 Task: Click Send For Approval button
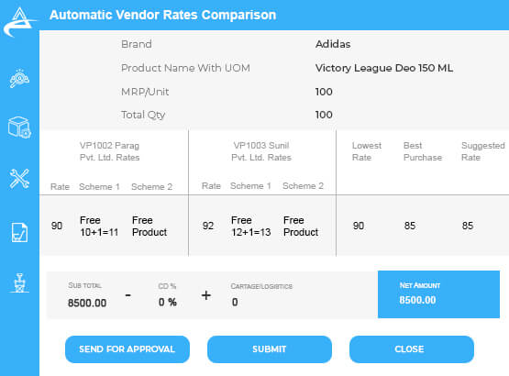point(127,349)
